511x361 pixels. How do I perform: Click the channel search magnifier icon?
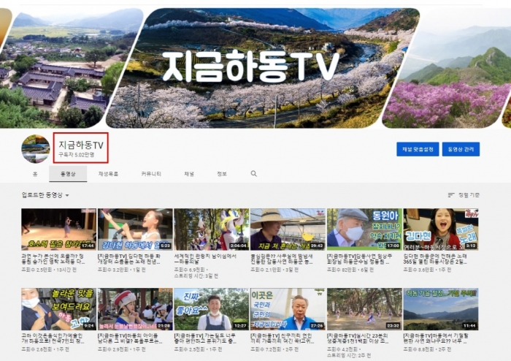pos(253,174)
